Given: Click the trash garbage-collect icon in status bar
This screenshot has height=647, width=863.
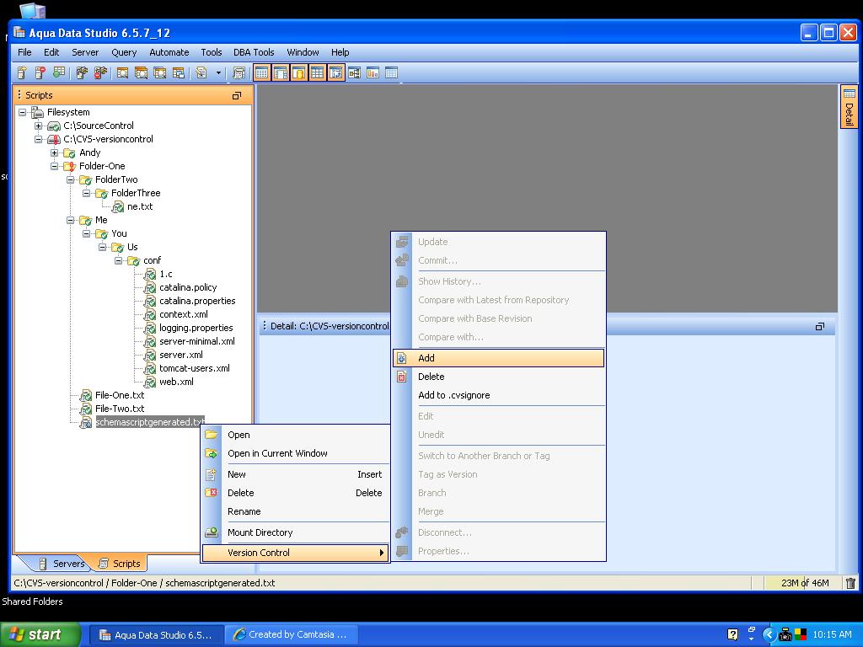Looking at the screenshot, I should (851, 583).
